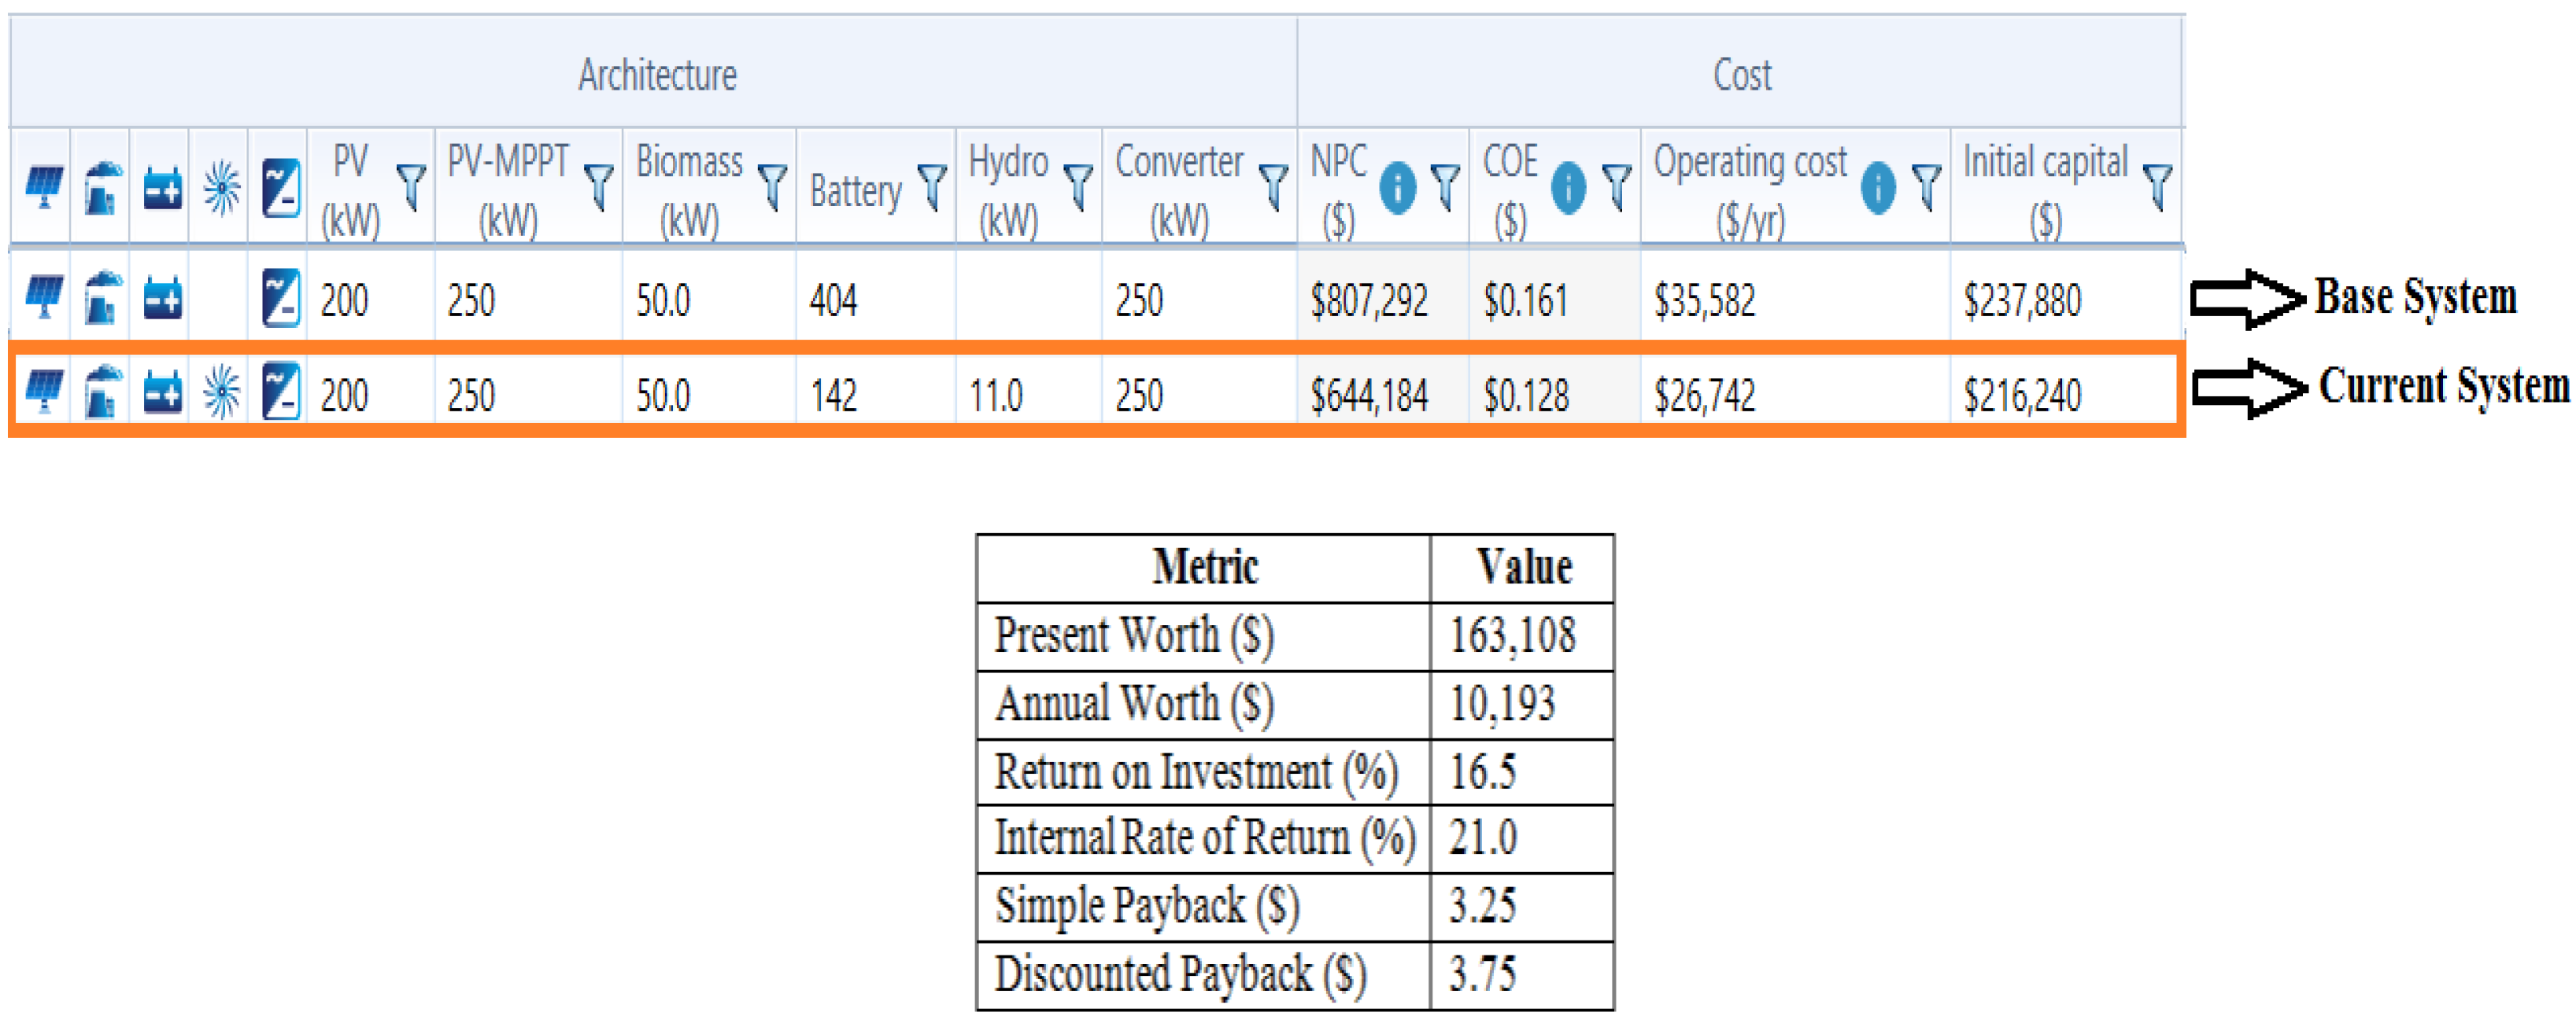
Task: Select the base system NPC value $807,292
Action: 1369,300
